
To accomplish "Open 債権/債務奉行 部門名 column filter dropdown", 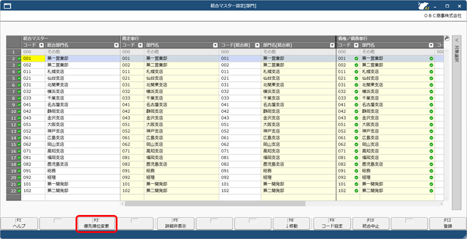I will tap(431, 46).
